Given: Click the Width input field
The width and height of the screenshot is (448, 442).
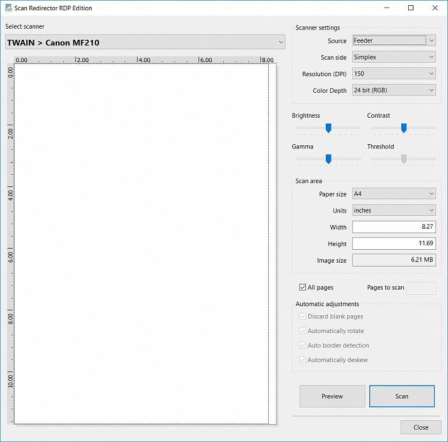Looking at the screenshot, I should point(394,227).
